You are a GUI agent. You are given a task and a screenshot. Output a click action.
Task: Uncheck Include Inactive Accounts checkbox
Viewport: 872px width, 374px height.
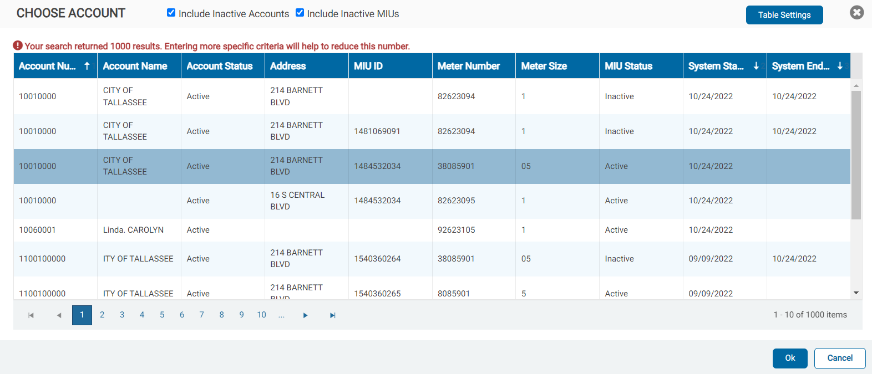(171, 13)
